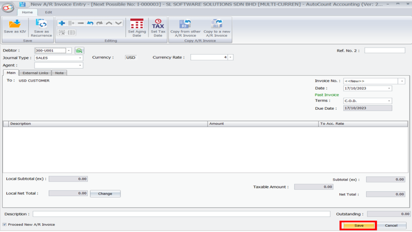The width and height of the screenshot is (412, 232).
Task: Click the Cancel button
Action: [x=391, y=225]
